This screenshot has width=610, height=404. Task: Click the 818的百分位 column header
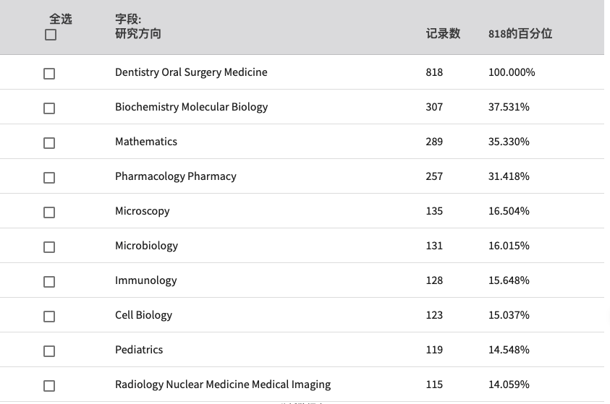[520, 33]
